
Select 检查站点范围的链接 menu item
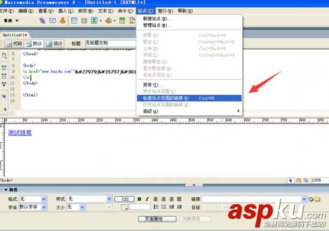(x=189, y=98)
